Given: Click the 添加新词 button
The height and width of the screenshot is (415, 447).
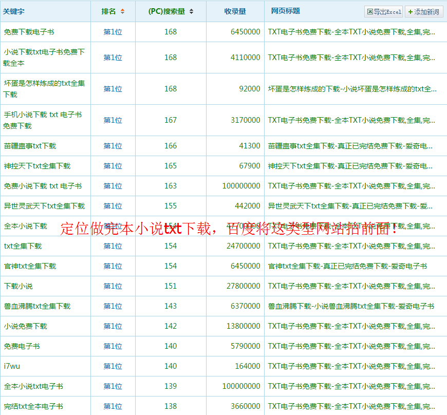Looking at the screenshot, I should 424,12.
